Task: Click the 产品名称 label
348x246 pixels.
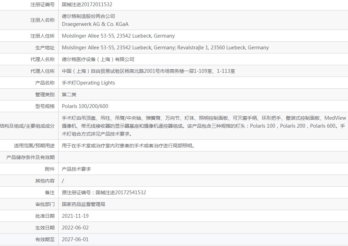Action: point(45,83)
